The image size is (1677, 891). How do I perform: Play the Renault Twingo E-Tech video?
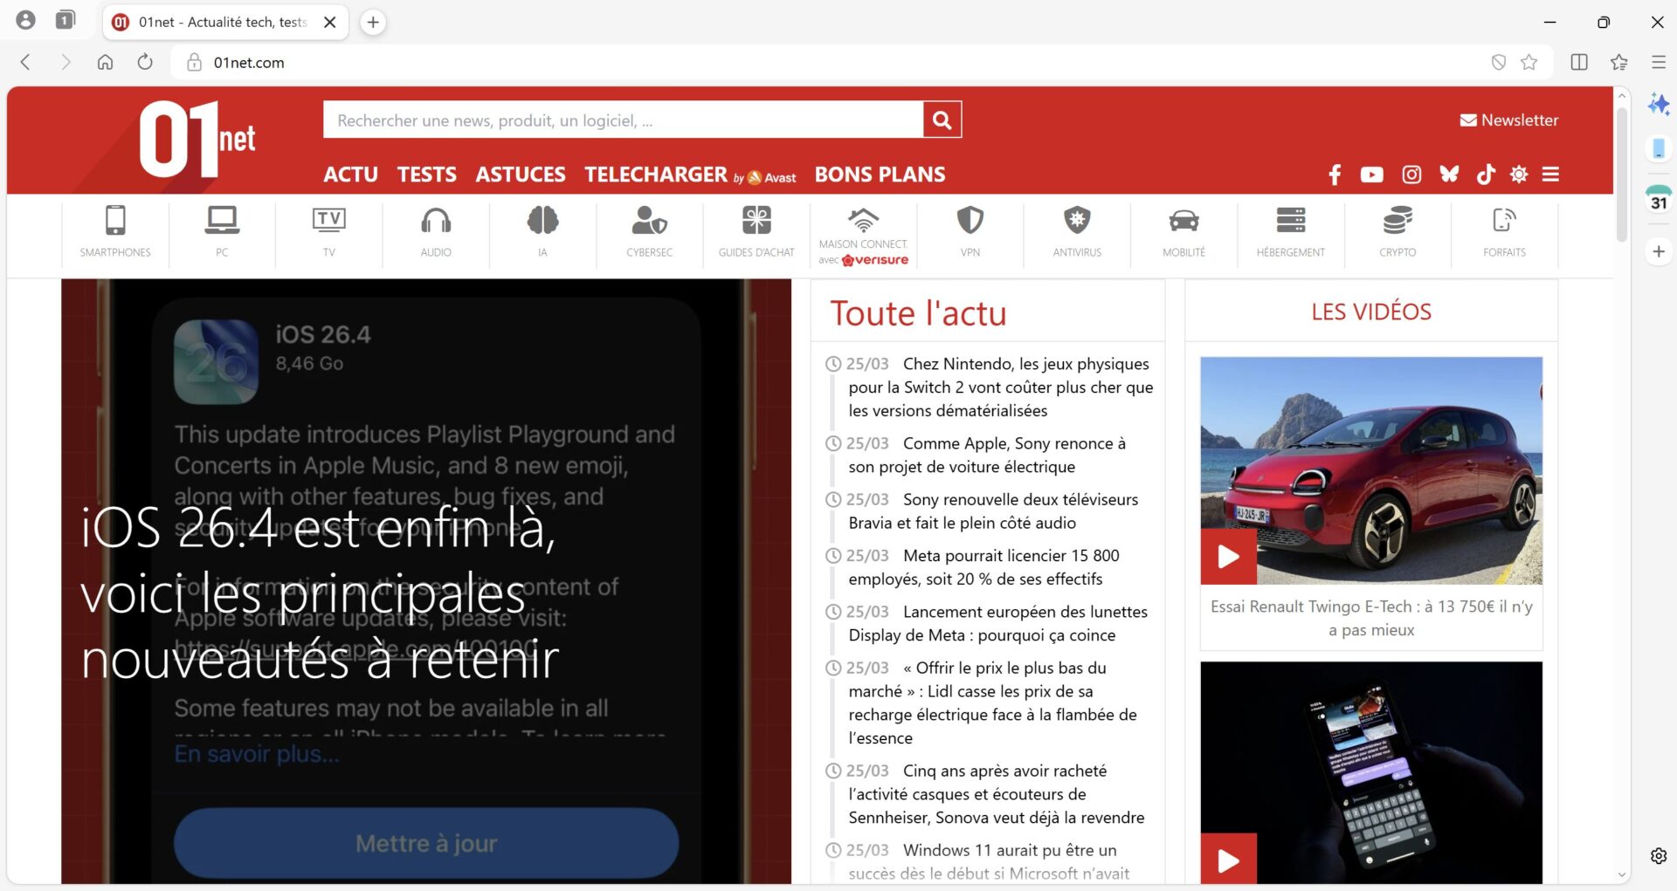1229,556
